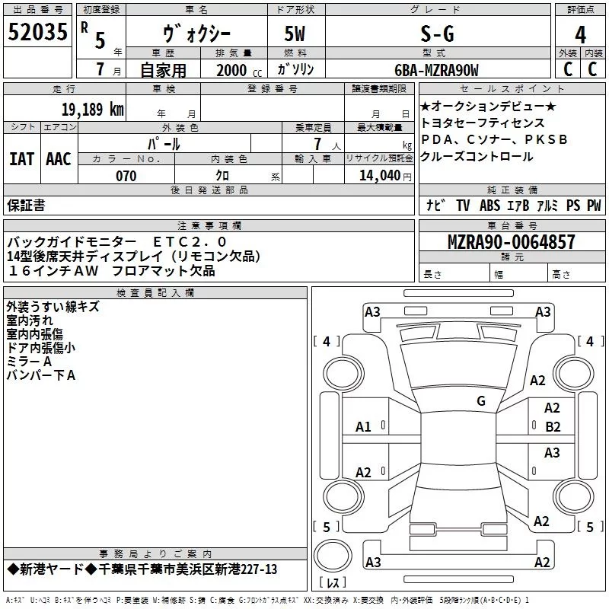Viewport: 609px width, 609px height.
Task: Click the セールスポイント header
Action: click(x=512, y=89)
